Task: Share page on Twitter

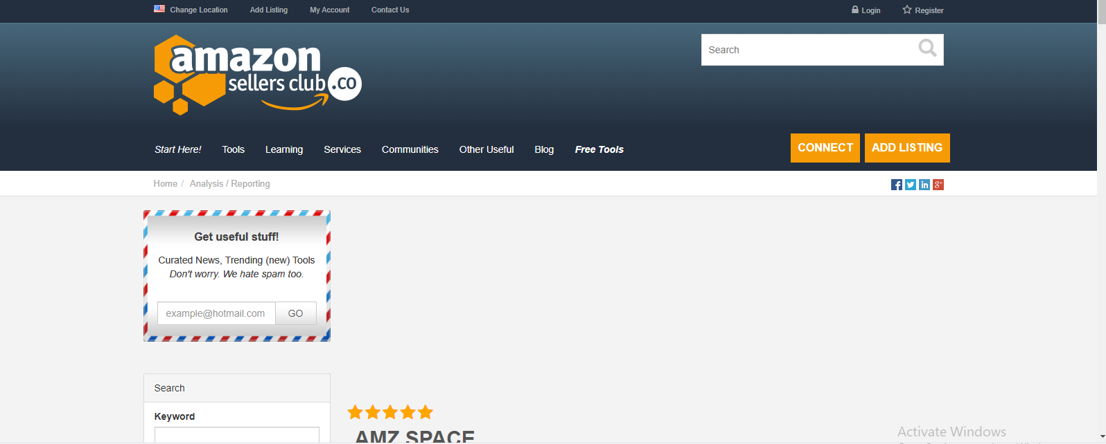Action: click(x=911, y=185)
